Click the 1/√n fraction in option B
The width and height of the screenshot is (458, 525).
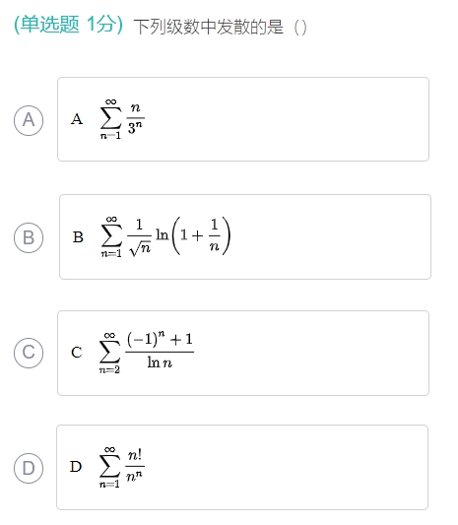[139, 236]
